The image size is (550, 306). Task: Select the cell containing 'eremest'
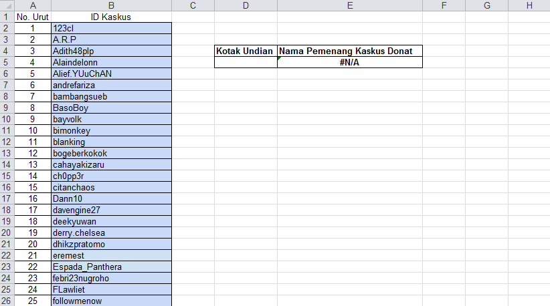[x=111, y=256]
